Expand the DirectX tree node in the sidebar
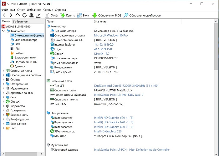 coord(3,102)
